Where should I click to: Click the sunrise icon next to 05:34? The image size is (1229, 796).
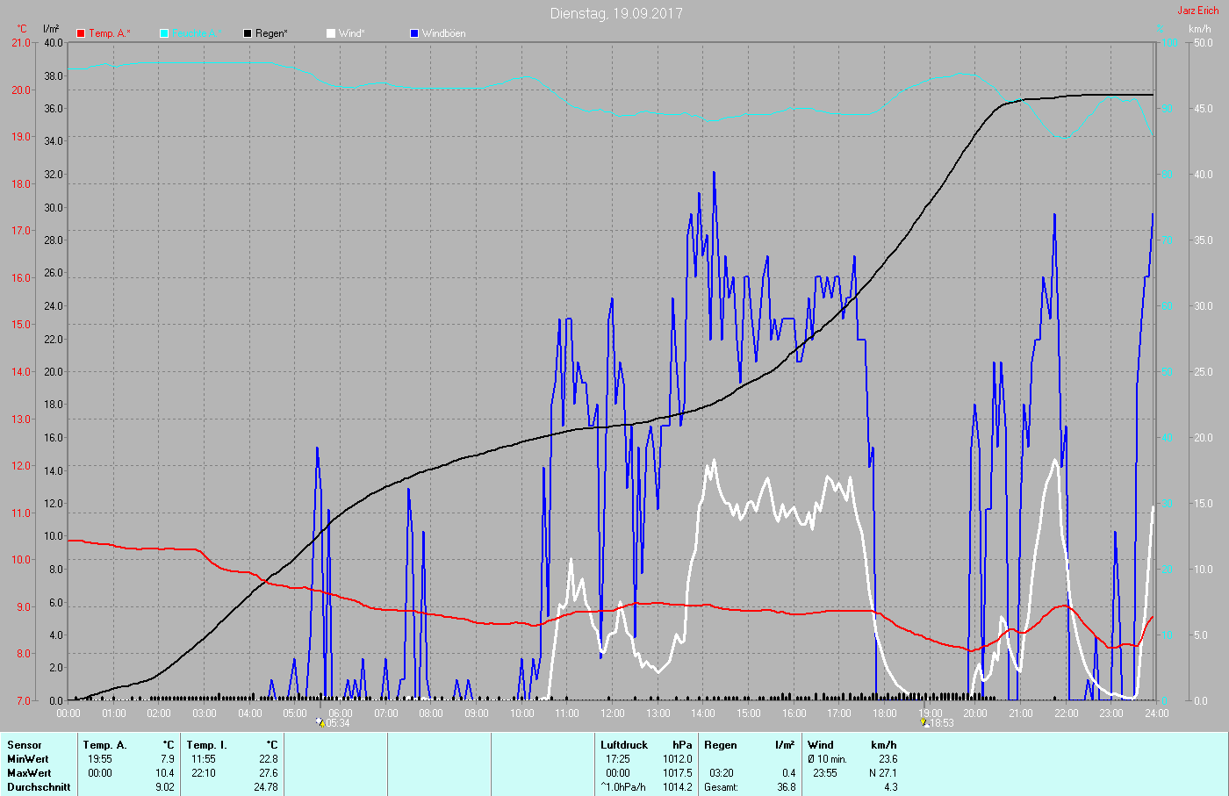pos(320,722)
